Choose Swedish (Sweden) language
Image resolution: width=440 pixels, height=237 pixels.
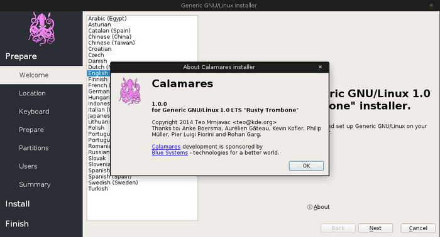pos(113,182)
